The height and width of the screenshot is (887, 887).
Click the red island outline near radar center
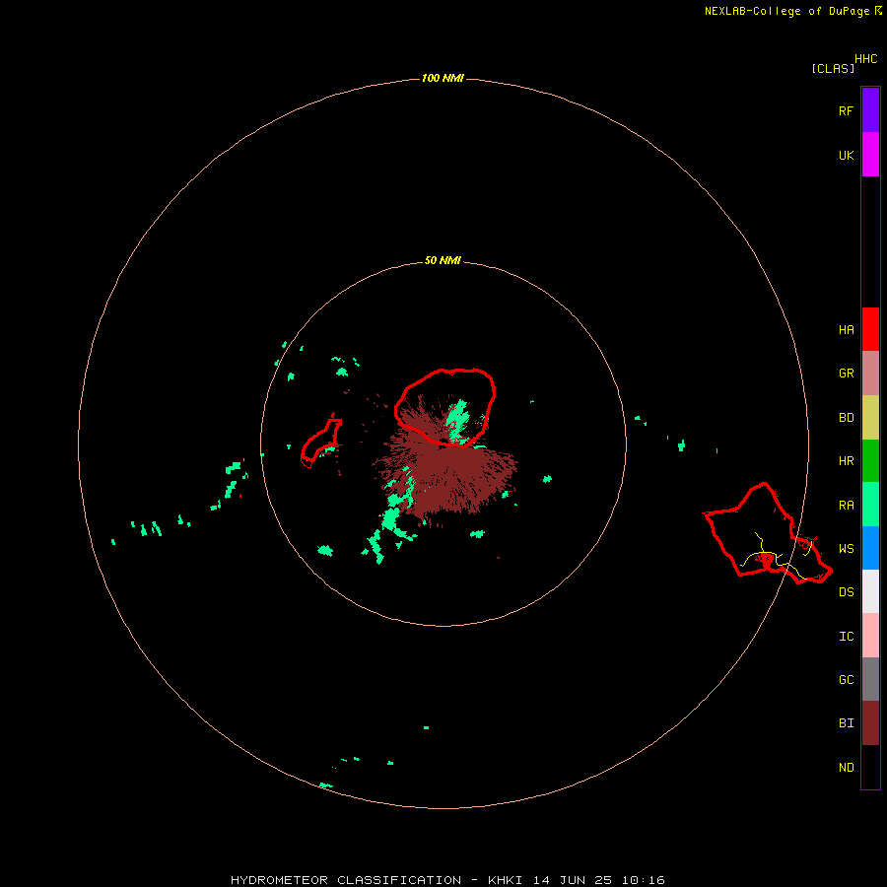(x=445, y=407)
